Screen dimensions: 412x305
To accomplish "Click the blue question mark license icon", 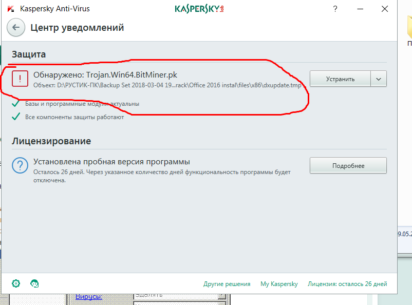I will point(20,165).
